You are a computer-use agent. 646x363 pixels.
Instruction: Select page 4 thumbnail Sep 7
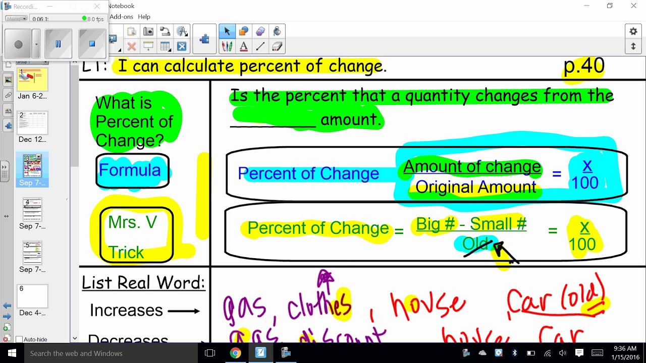coord(32,209)
